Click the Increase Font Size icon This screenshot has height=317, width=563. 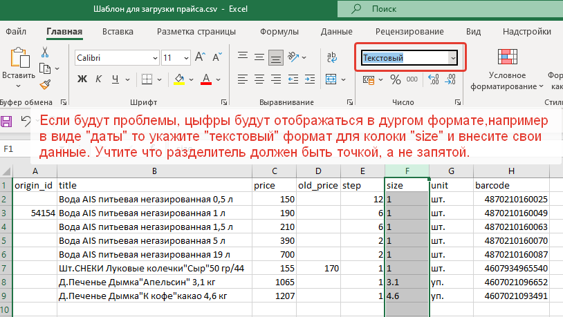(200, 58)
